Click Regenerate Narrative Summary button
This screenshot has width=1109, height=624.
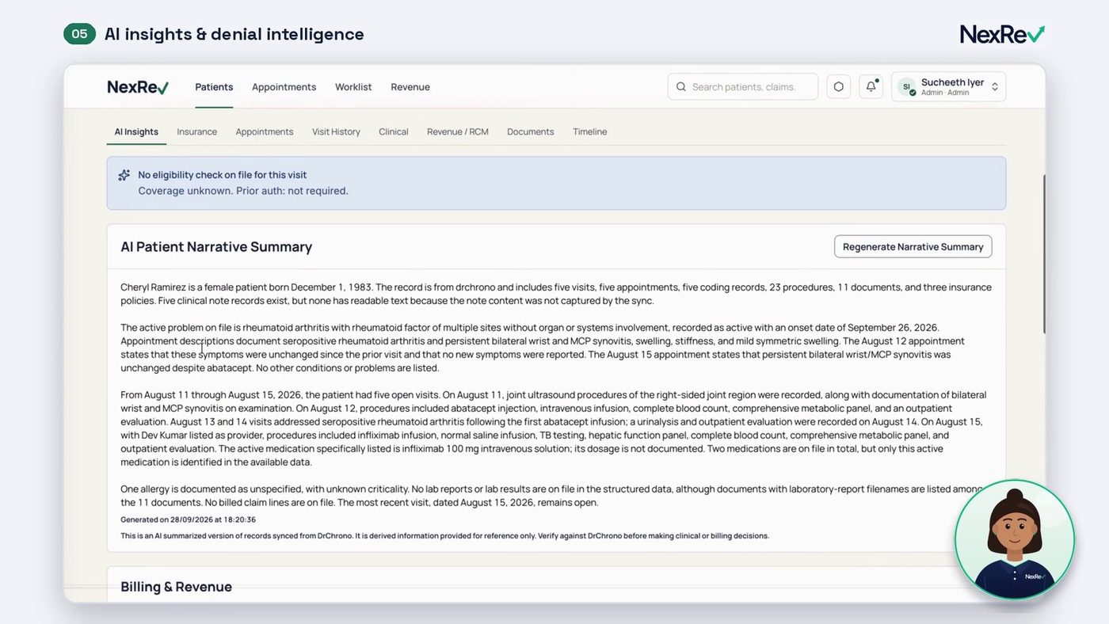click(913, 246)
